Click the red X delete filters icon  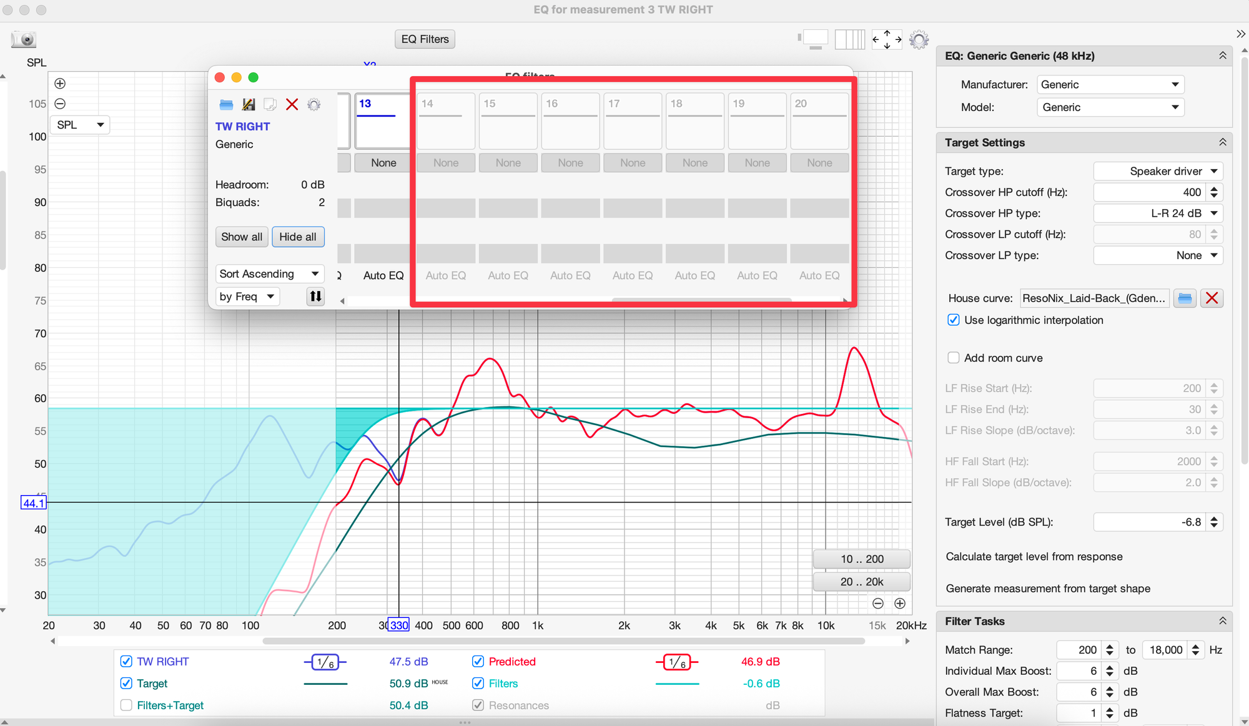292,104
